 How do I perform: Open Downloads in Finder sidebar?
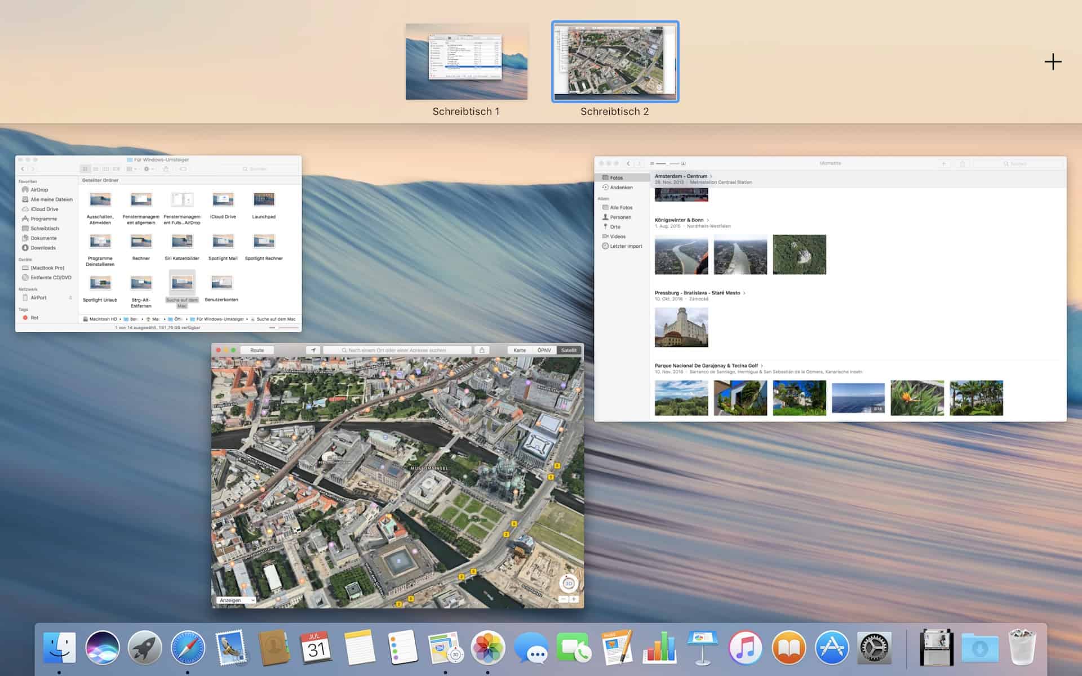tap(43, 248)
